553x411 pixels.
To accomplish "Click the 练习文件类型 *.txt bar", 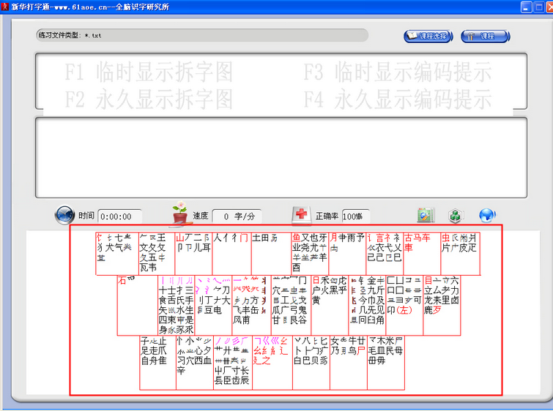I will 202,35.
